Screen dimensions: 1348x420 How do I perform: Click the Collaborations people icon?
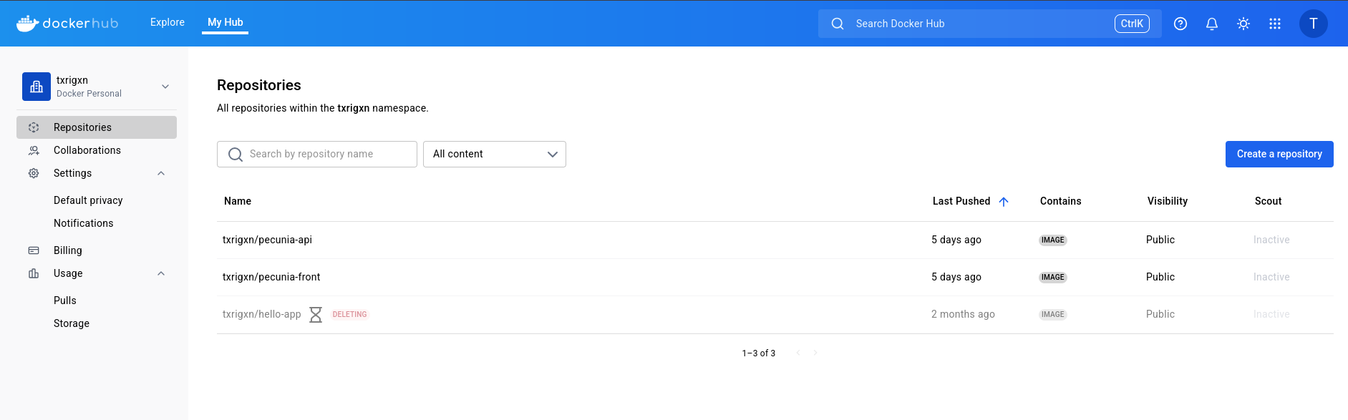click(34, 150)
